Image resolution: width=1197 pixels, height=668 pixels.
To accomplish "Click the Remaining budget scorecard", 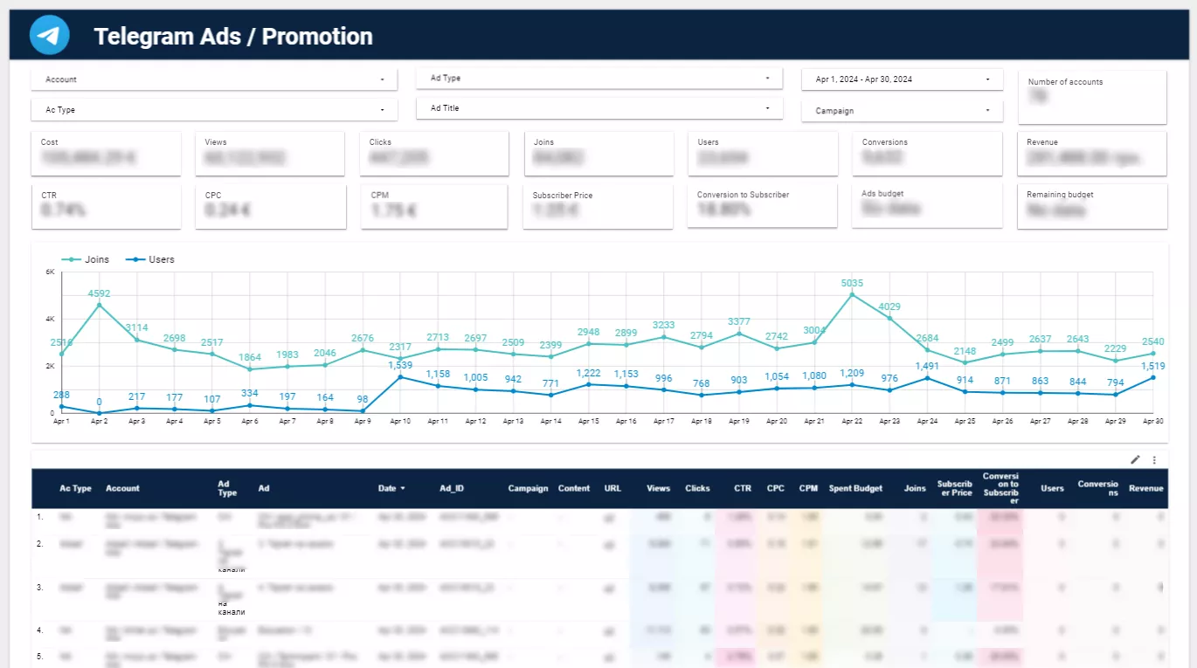I will 1092,206.
